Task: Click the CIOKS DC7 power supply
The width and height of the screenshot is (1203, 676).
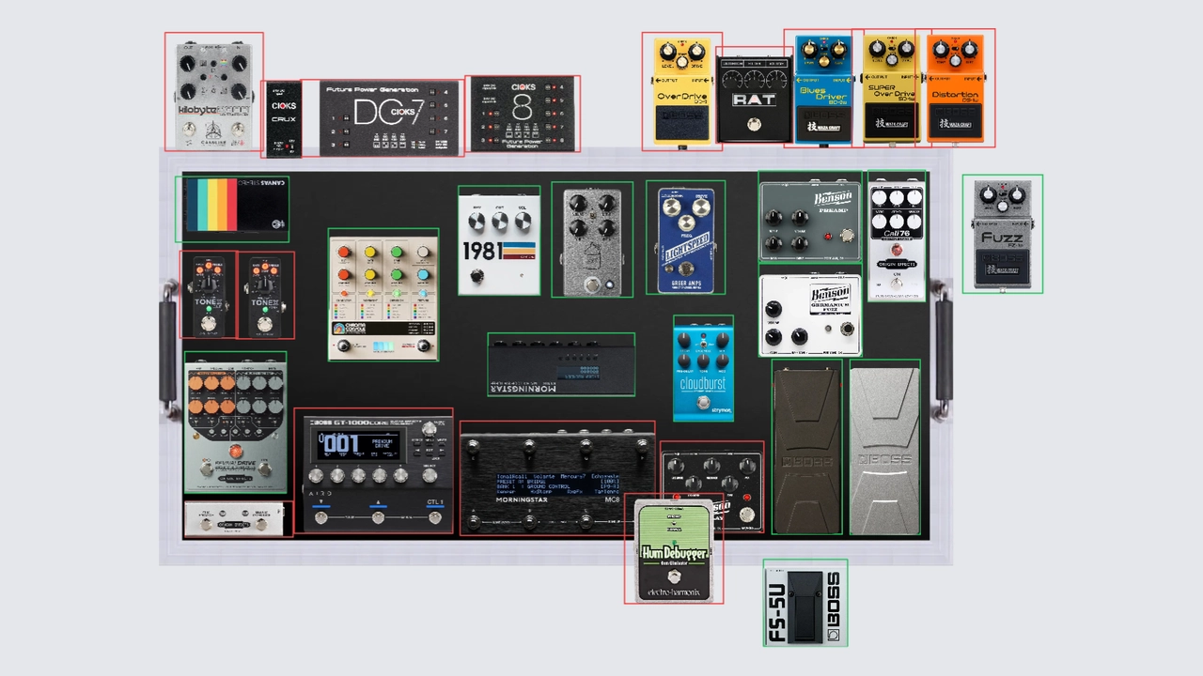Action: (392, 117)
